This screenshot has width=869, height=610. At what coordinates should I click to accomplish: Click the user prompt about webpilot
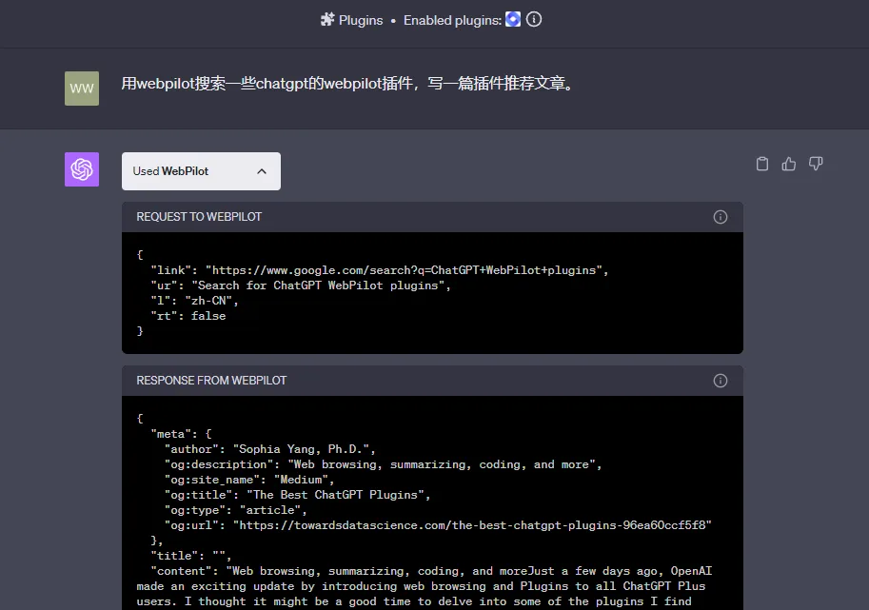click(x=349, y=83)
